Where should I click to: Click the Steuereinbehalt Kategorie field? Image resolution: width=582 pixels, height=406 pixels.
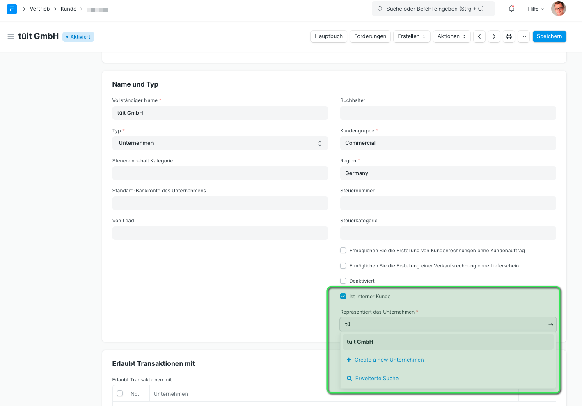(220, 173)
